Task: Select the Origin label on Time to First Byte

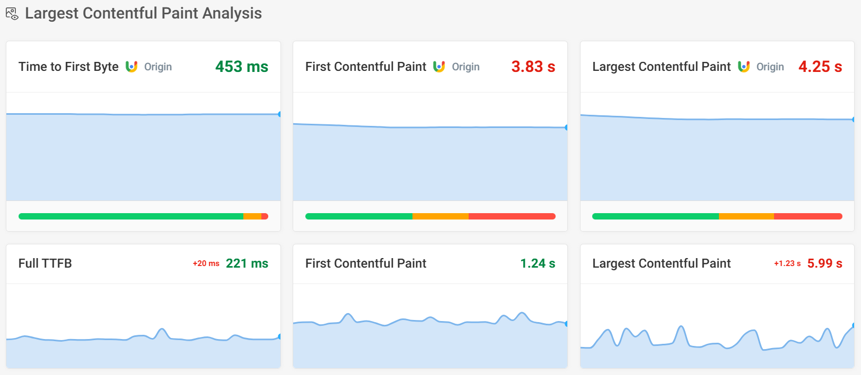Action: (157, 67)
